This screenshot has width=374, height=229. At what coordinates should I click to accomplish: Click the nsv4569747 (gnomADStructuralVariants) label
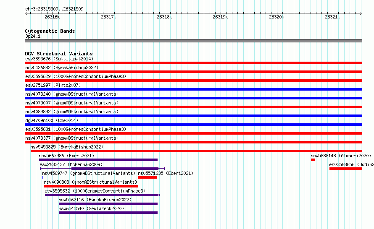(x=89, y=173)
